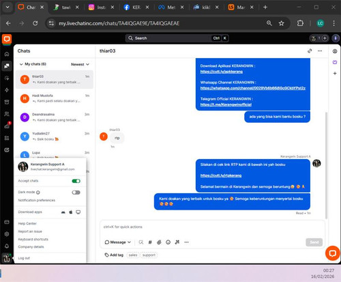The height and width of the screenshot is (282, 341).
Task: Open the tickets icon in sidebar
Action: coord(7,150)
